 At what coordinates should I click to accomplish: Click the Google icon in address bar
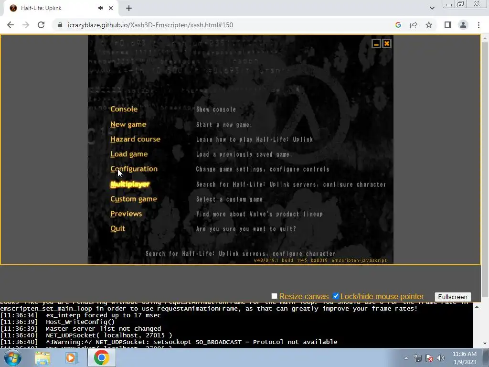(398, 25)
